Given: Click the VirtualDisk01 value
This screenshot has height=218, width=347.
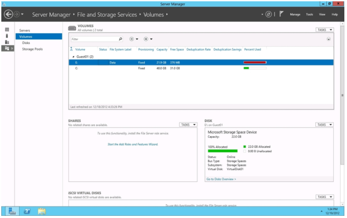Looking at the screenshot, I should [235, 169].
